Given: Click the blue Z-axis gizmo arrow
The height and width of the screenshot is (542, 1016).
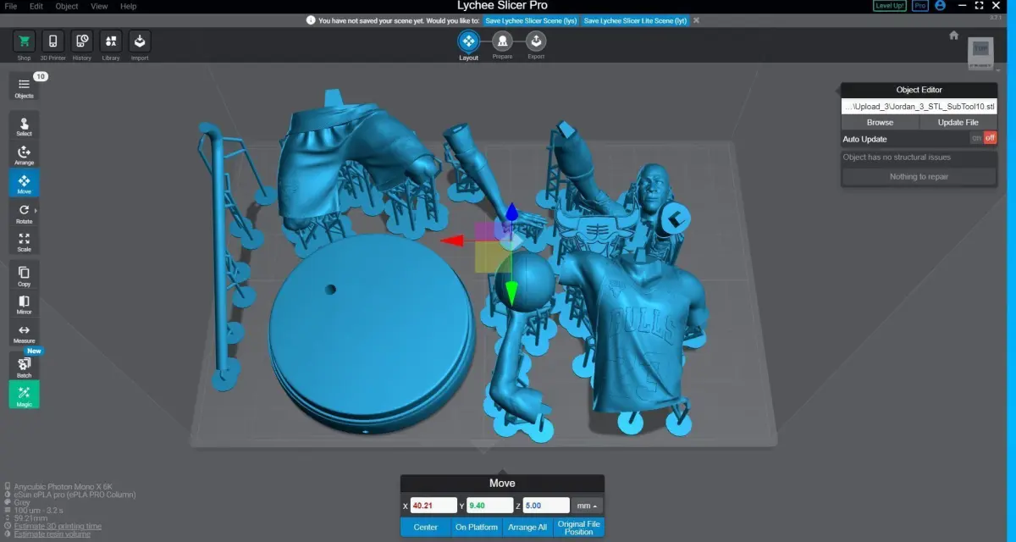Looking at the screenshot, I should point(511,211).
